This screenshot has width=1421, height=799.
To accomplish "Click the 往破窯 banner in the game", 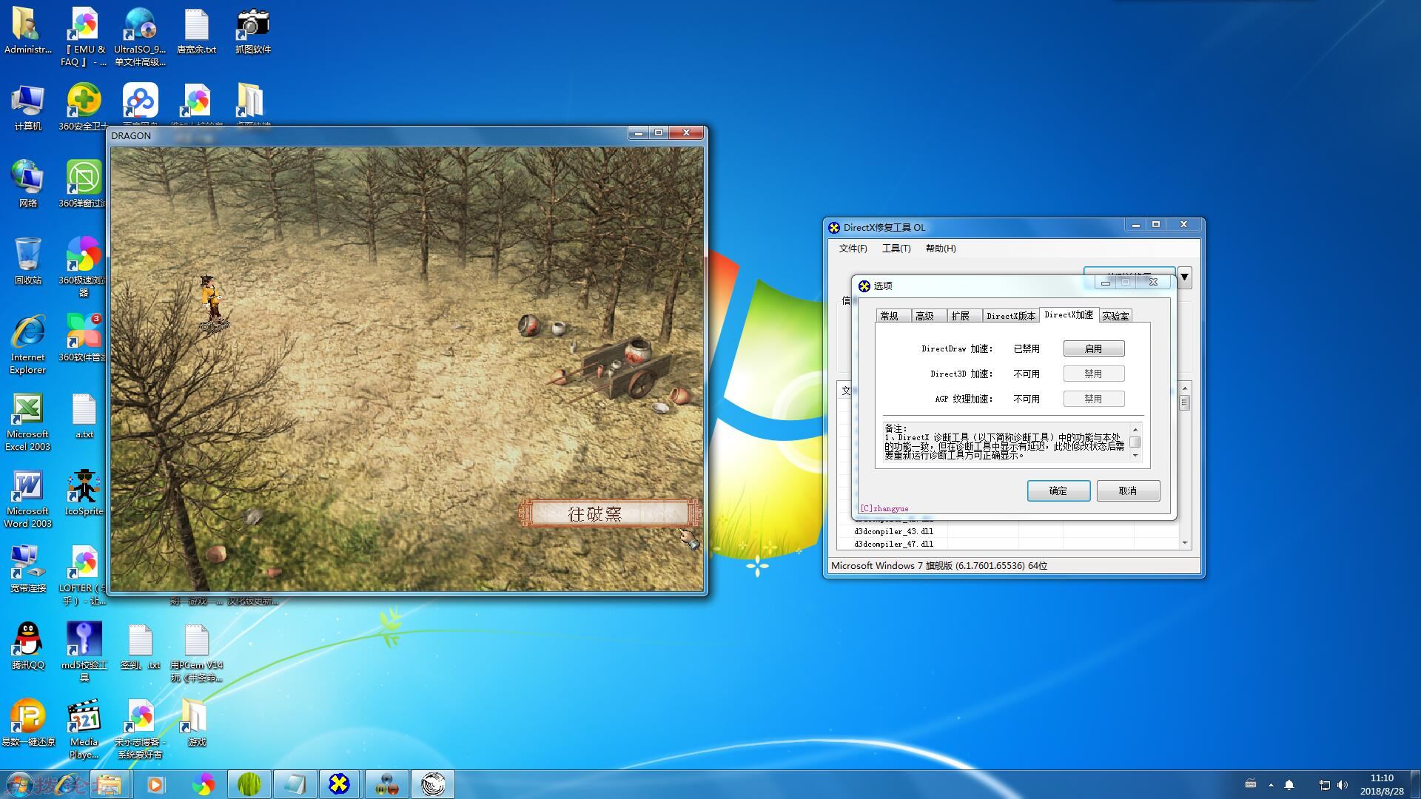I will [x=611, y=513].
